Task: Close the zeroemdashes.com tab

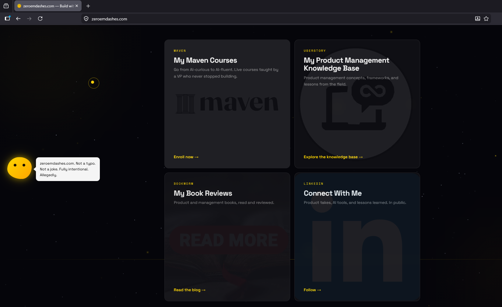Action: tap(77, 6)
